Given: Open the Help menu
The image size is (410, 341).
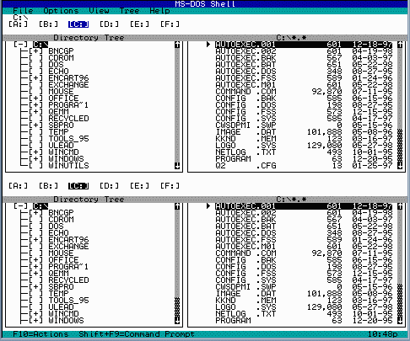Looking at the screenshot, I should tap(159, 11).
